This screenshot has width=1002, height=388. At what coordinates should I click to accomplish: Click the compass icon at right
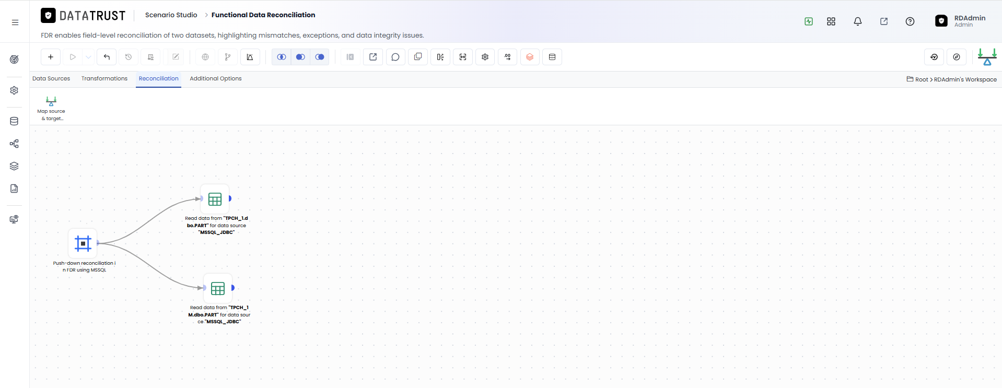tap(957, 57)
